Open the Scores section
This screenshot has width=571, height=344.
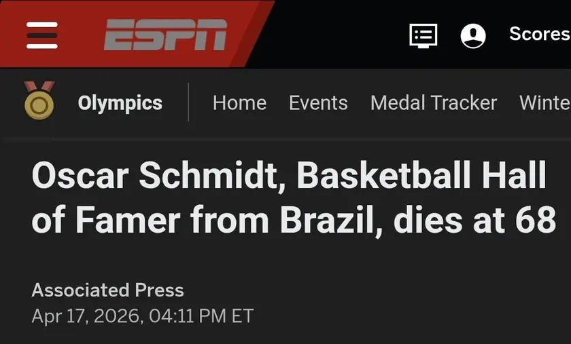[x=539, y=34]
